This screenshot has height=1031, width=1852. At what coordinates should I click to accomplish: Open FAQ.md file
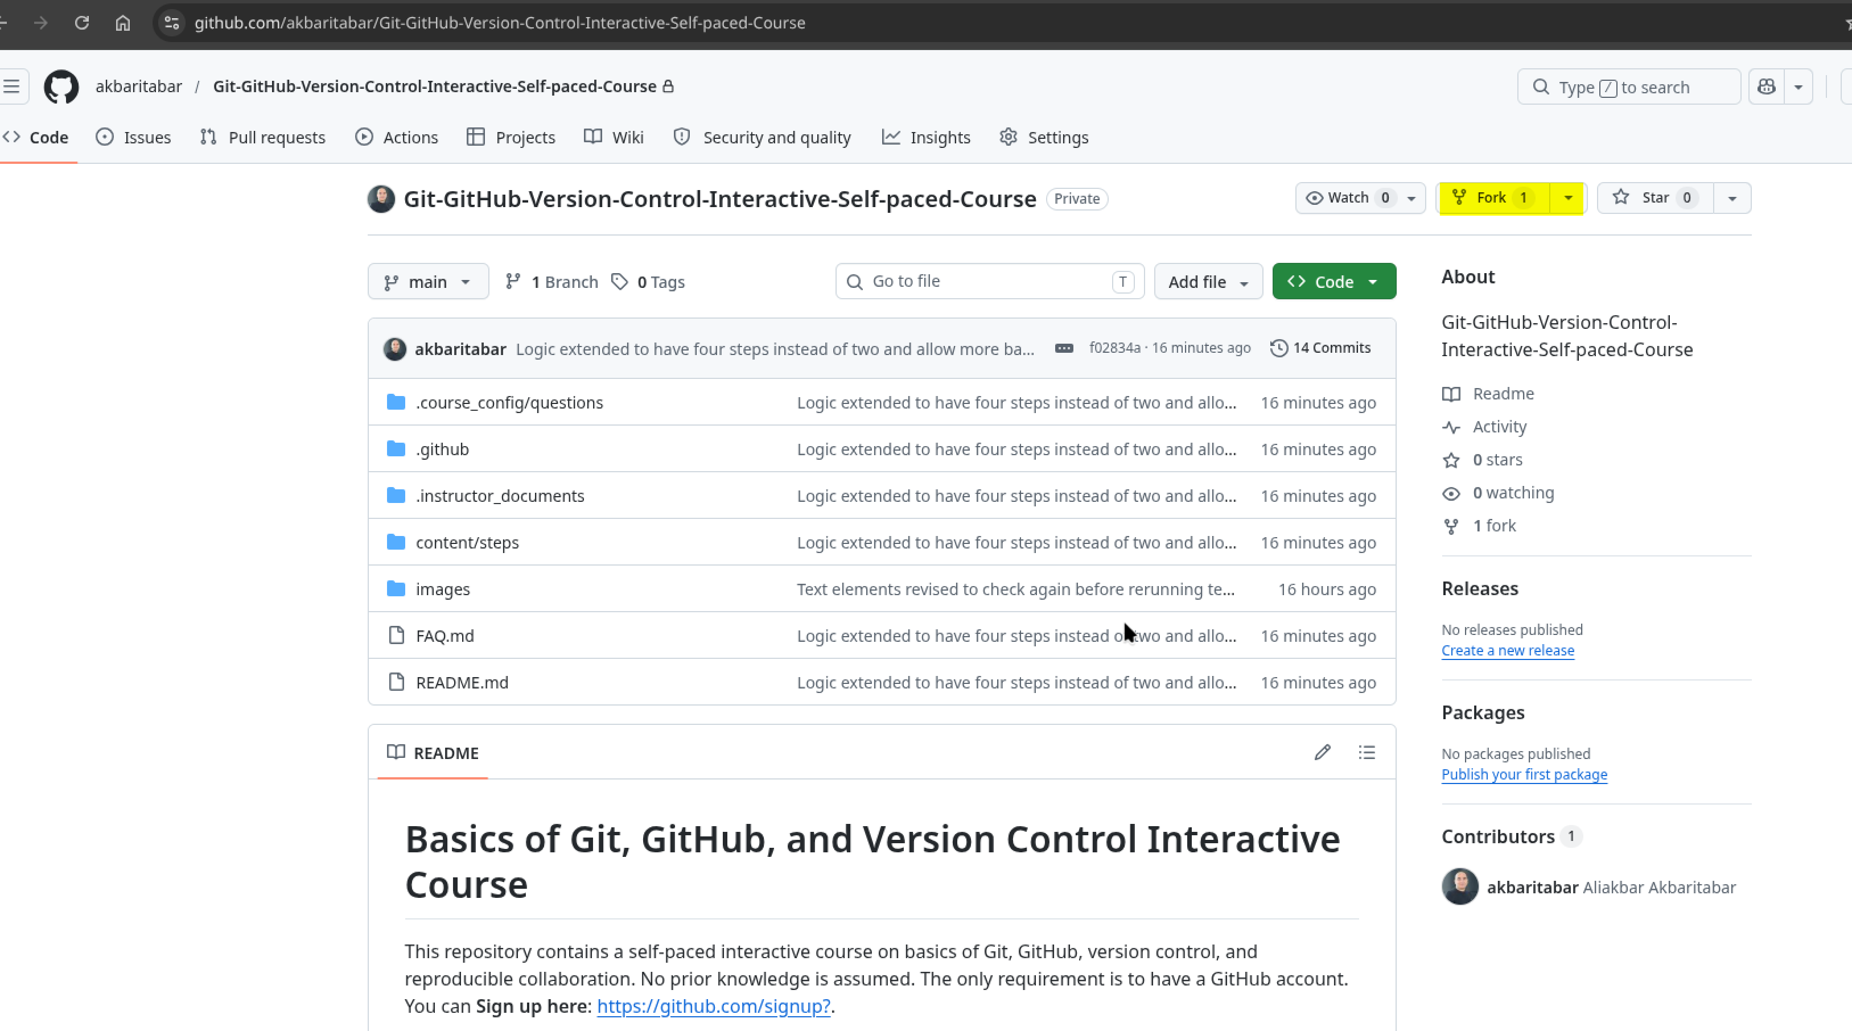(x=445, y=636)
